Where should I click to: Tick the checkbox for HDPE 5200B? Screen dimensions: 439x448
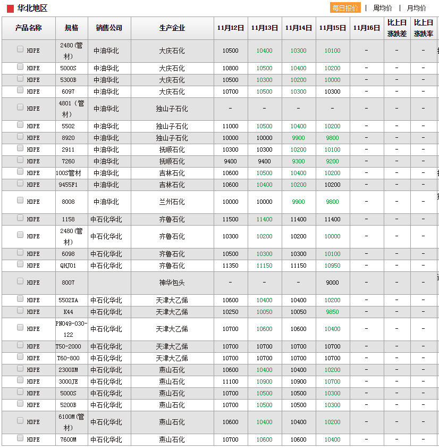[x=20, y=403]
